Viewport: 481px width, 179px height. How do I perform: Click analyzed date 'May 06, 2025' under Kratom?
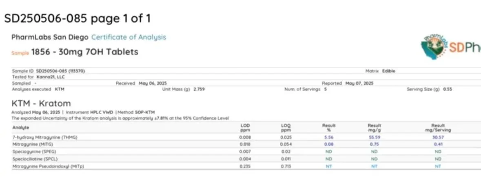coord(46,112)
